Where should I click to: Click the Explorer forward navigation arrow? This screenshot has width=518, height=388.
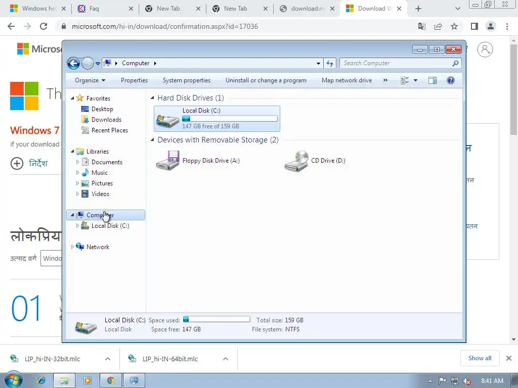[88, 63]
